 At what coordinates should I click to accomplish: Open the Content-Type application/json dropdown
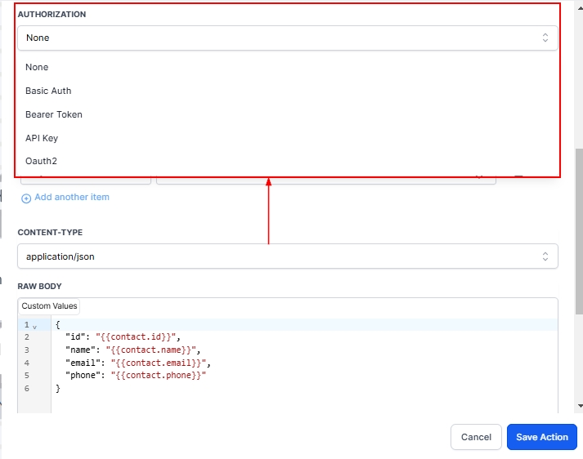[286, 256]
